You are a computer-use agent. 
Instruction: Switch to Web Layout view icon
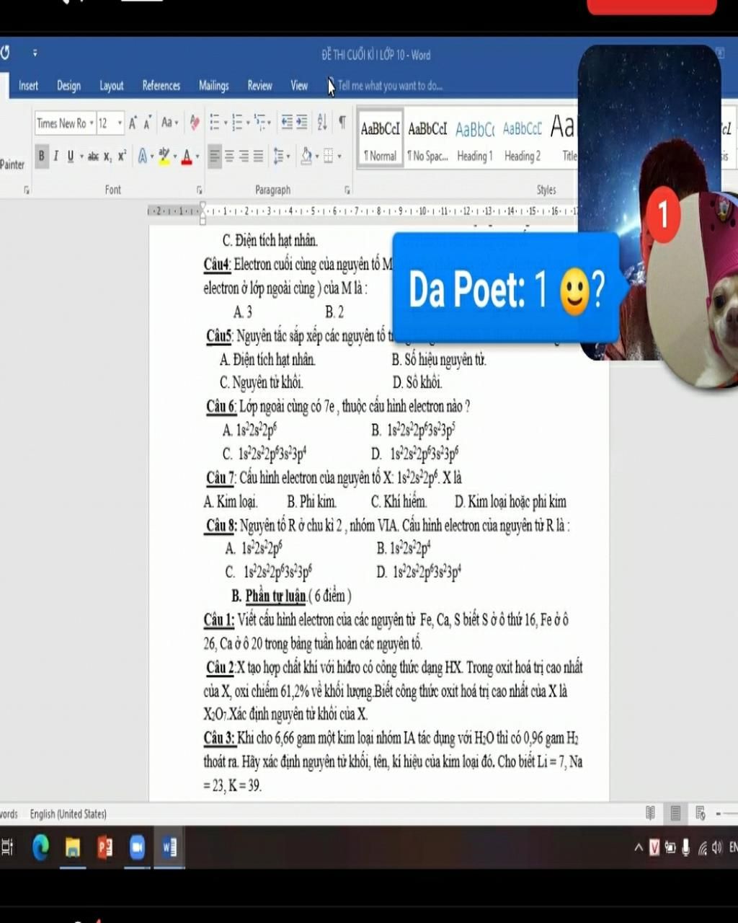click(700, 813)
